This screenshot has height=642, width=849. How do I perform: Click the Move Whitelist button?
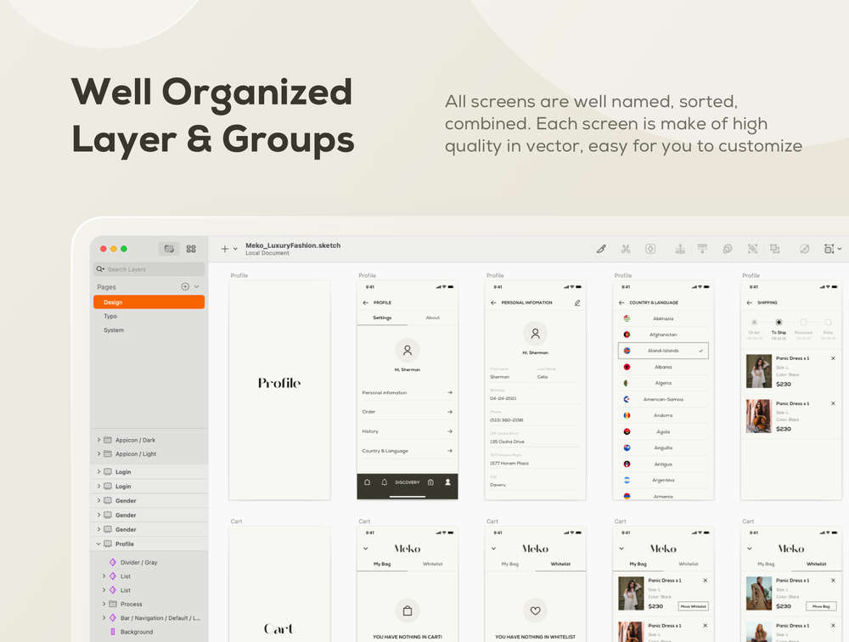click(693, 606)
